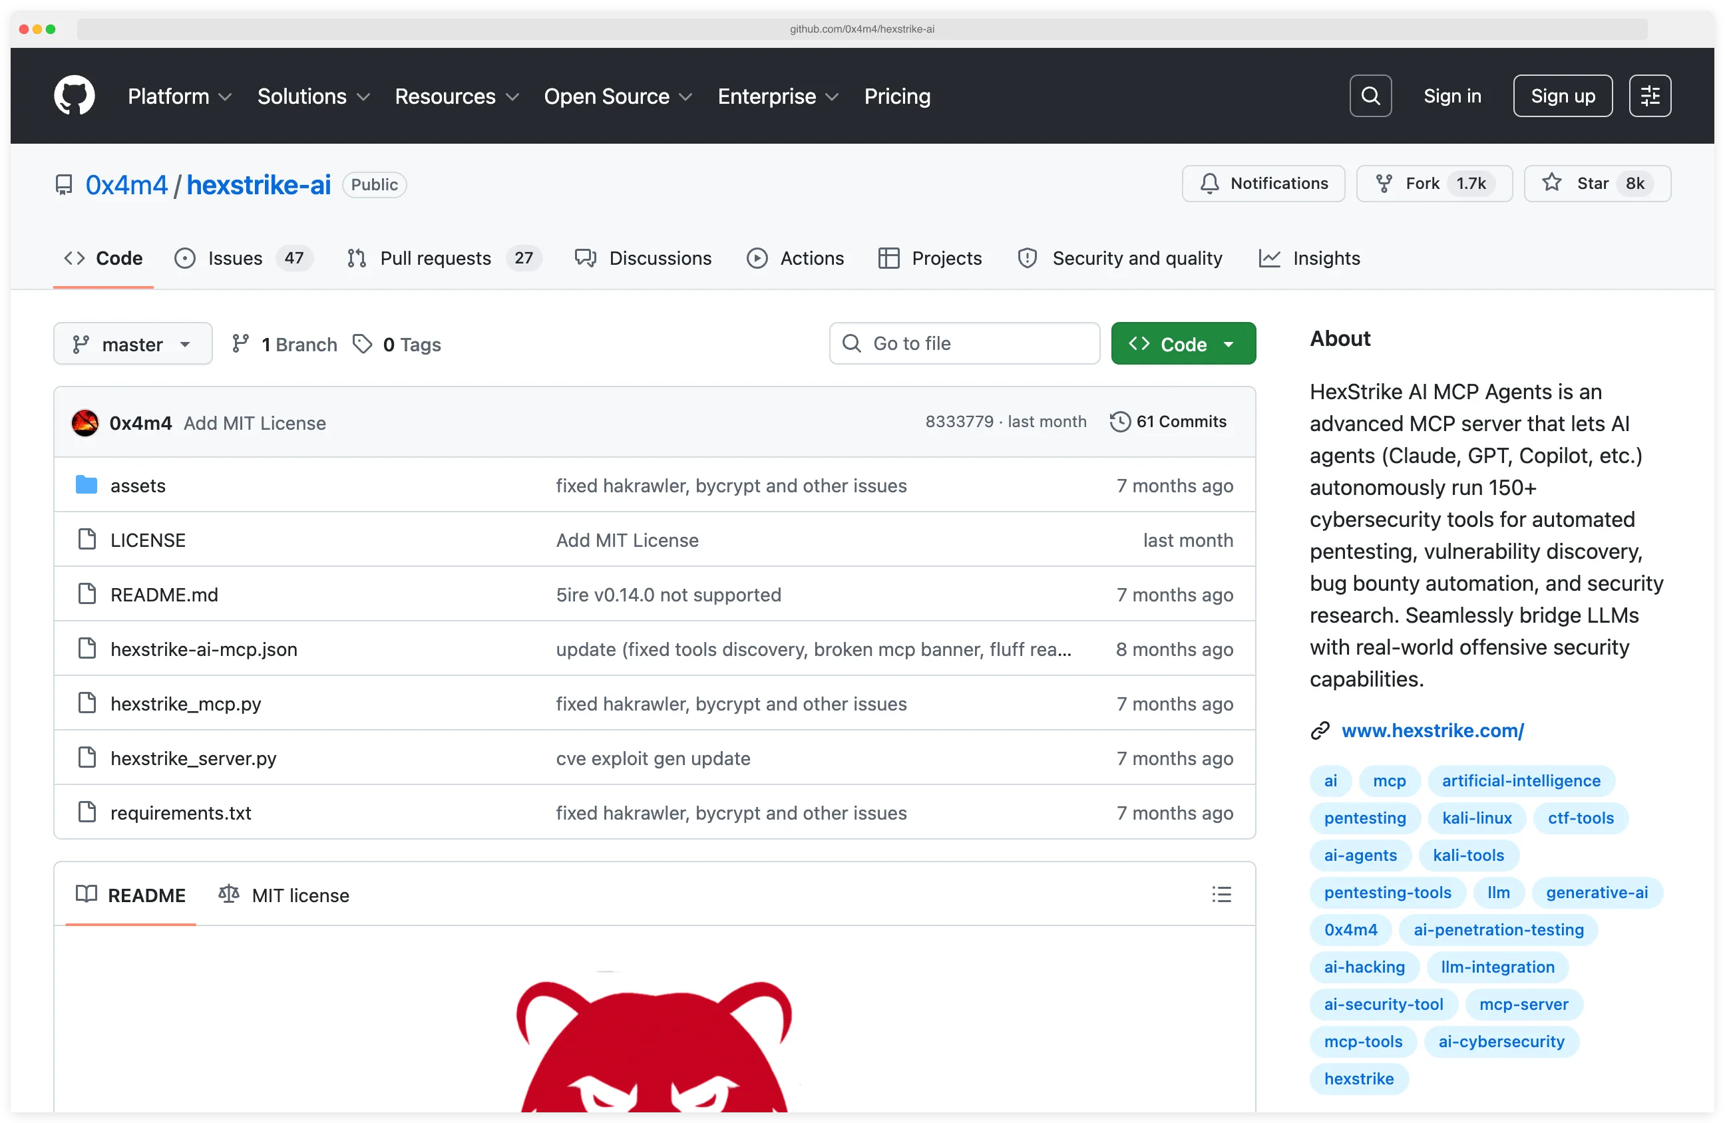Screen dimensions: 1725x1123
Task: Click the tag icon beside 0 Tags
Action: click(x=363, y=343)
